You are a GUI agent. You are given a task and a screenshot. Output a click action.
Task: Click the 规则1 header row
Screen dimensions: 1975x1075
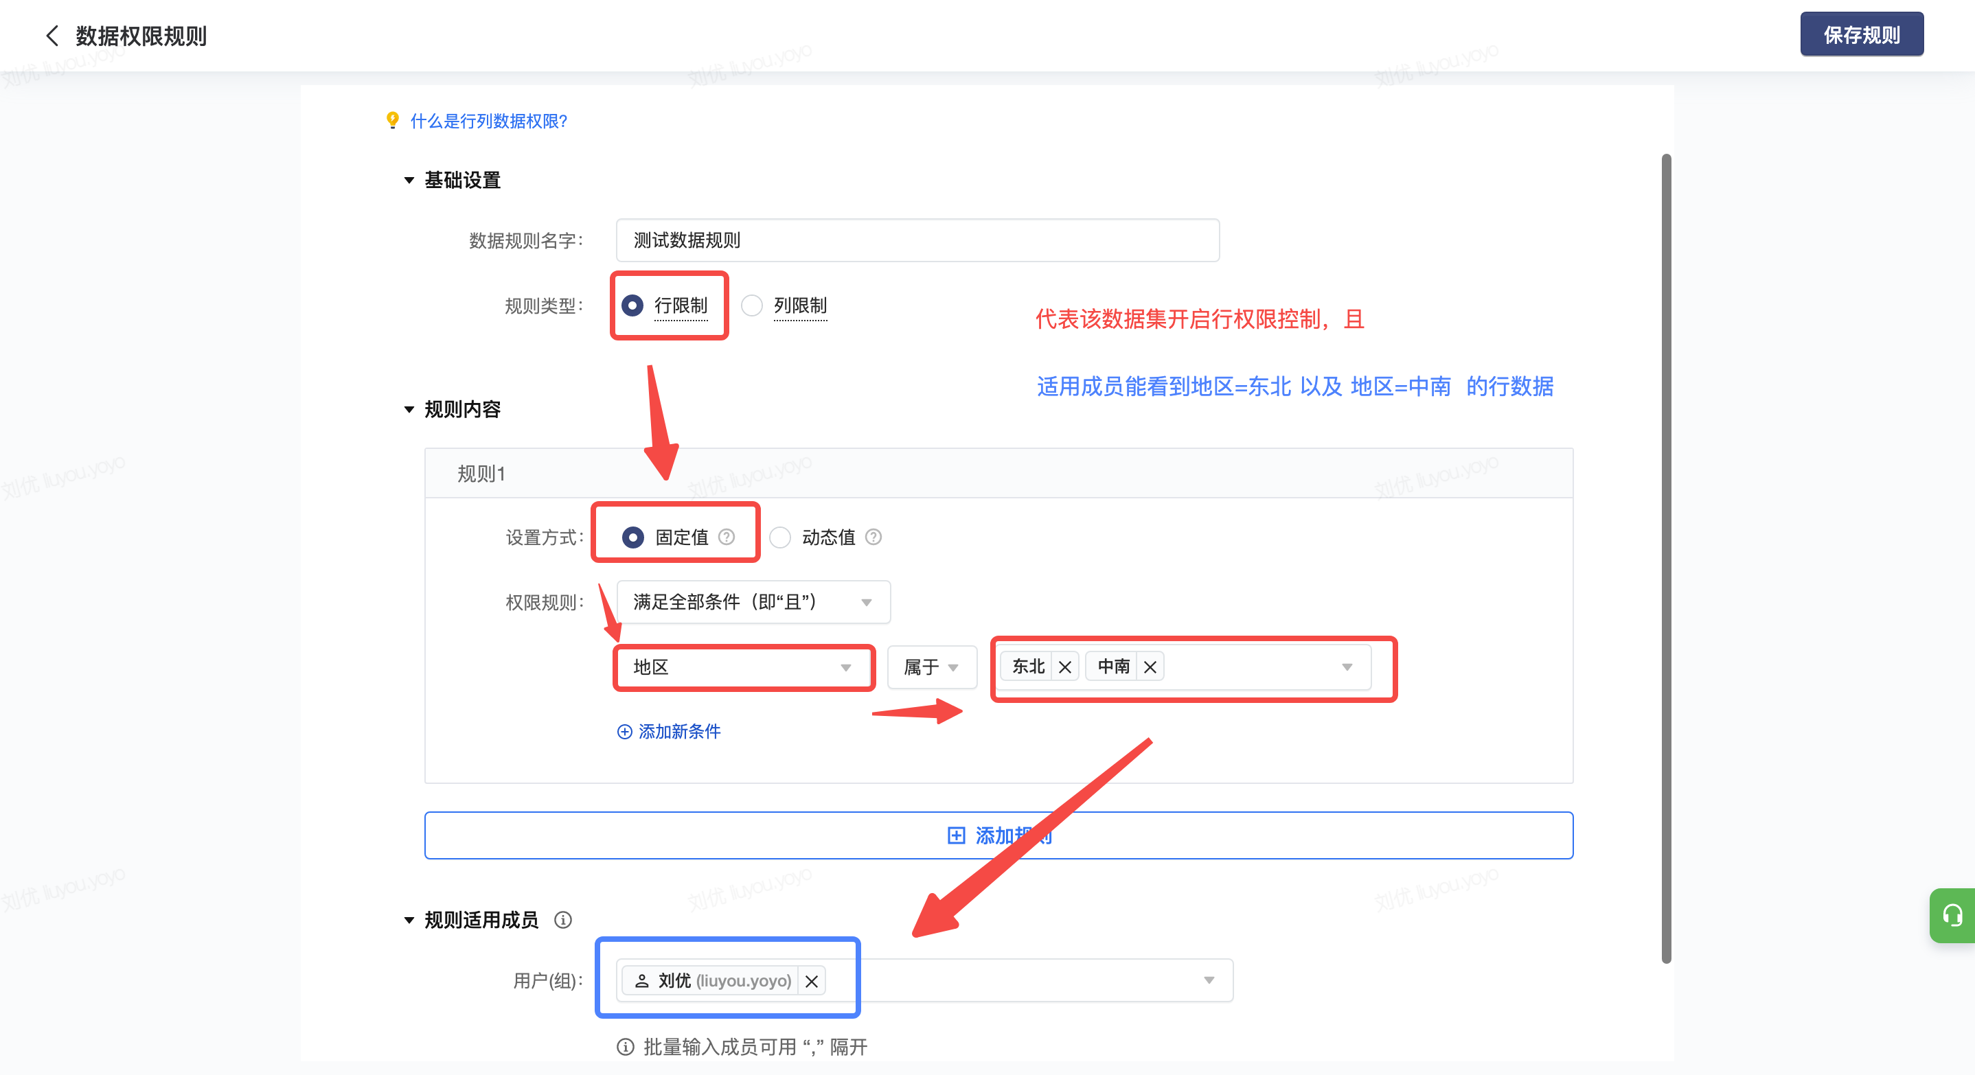click(x=999, y=474)
